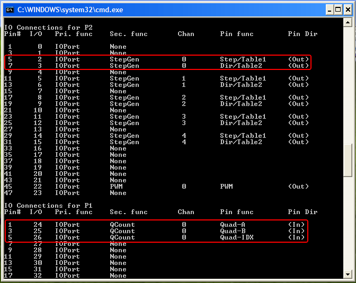Click 'Chan' header of the P2 table
356x283 pixels.
pyautogui.click(x=186, y=34)
